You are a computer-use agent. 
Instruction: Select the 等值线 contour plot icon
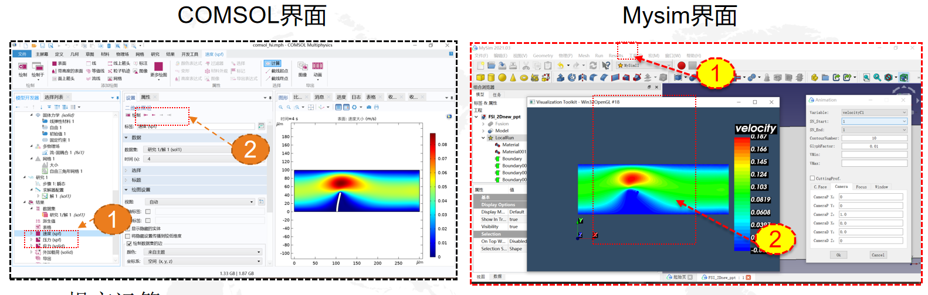coord(94,71)
